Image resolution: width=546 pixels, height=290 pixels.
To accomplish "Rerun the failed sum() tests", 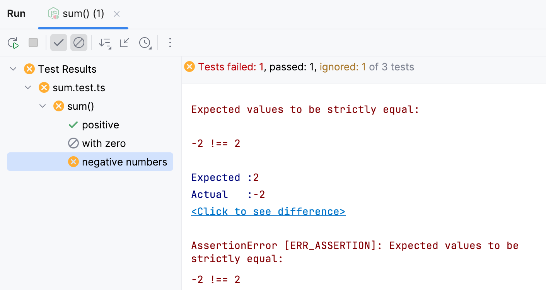I will pyautogui.click(x=14, y=43).
